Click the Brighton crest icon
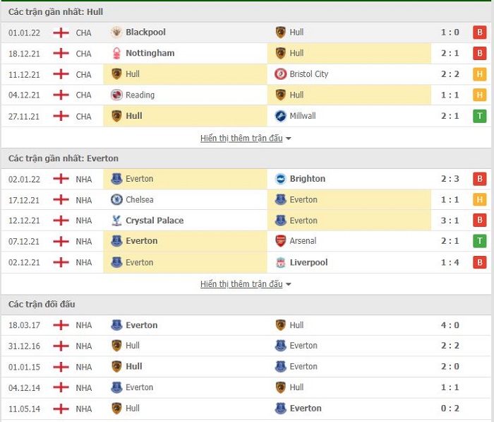The height and width of the screenshot is (422, 494). point(280,179)
